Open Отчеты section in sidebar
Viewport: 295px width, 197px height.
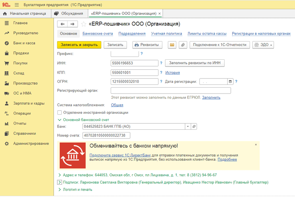coord(27,123)
